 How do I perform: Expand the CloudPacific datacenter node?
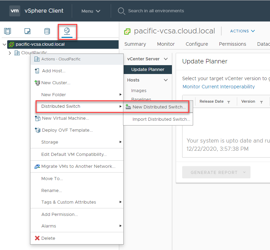pyautogui.click(x=10, y=53)
